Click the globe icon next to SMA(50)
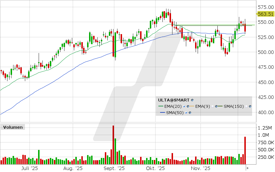 click(x=190, y=112)
